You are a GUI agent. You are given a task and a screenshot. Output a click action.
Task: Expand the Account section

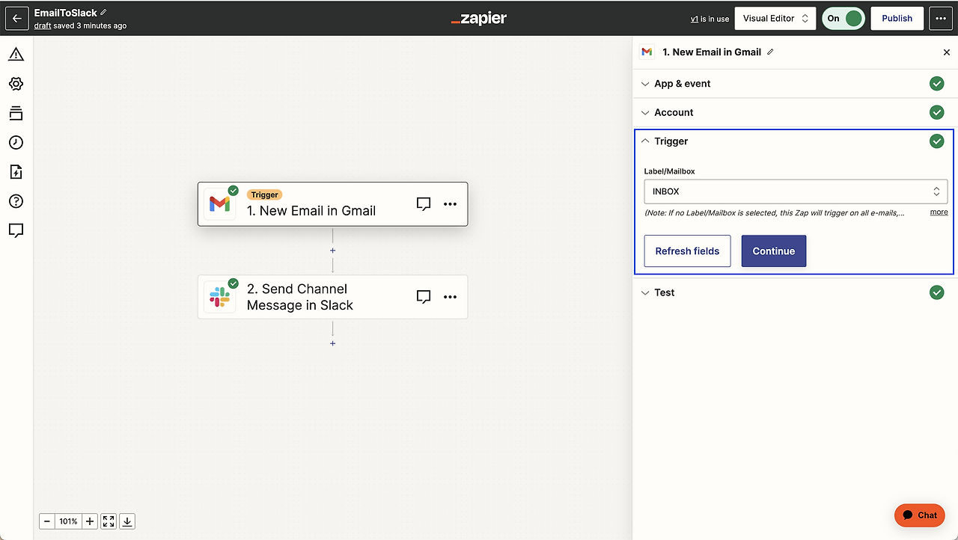[x=796, y=112]
